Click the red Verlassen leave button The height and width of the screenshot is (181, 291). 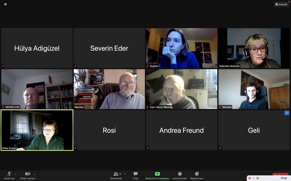pyautogui.click(x=280, y=174)
